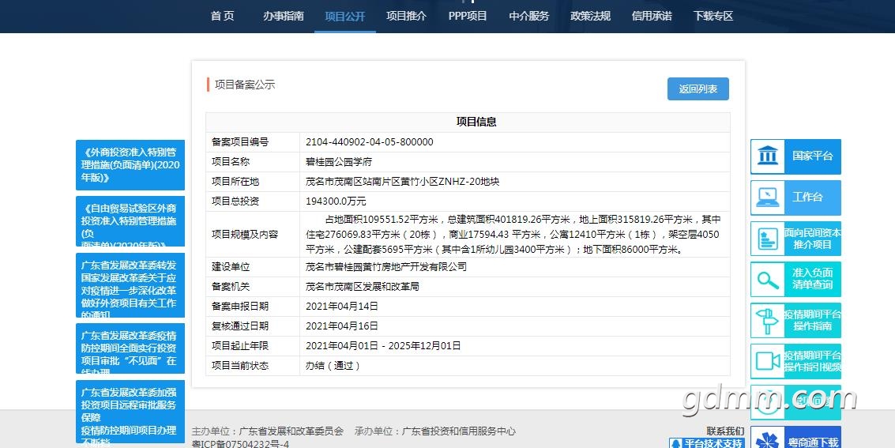Open 加强投资项目远程审批服务保障 notice
The width and height of the screenshot is (895, 448).
130,412
